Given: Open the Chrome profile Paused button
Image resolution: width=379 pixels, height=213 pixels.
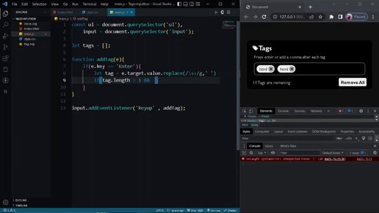Looking at the screenshot, I should pyautogui.click(x=356, y=17).
